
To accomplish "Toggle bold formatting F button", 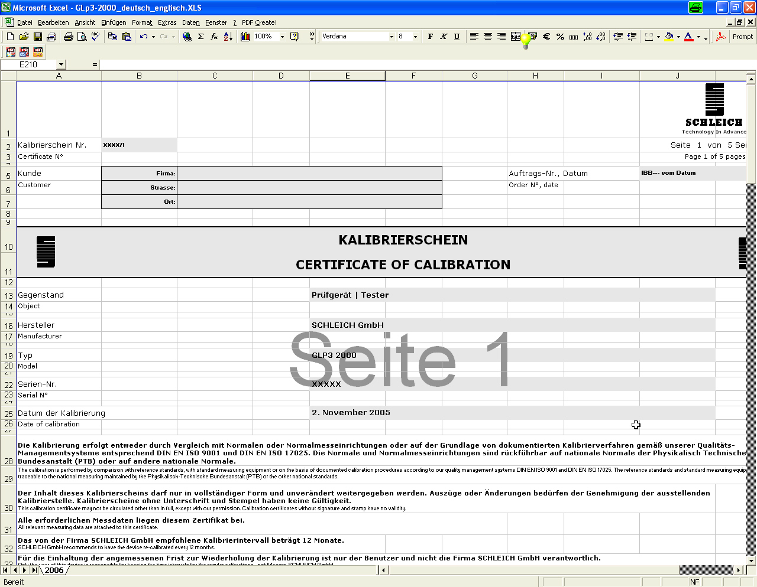I will click(x=430, y=37).
